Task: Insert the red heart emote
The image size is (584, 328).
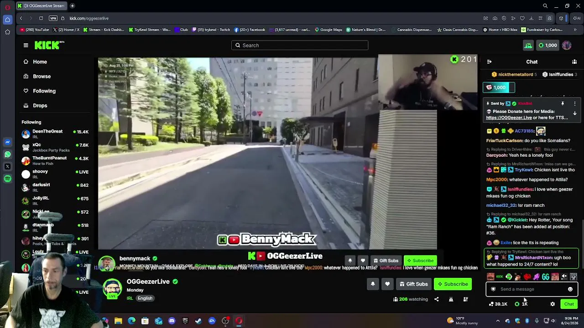Action: (527, 277)
